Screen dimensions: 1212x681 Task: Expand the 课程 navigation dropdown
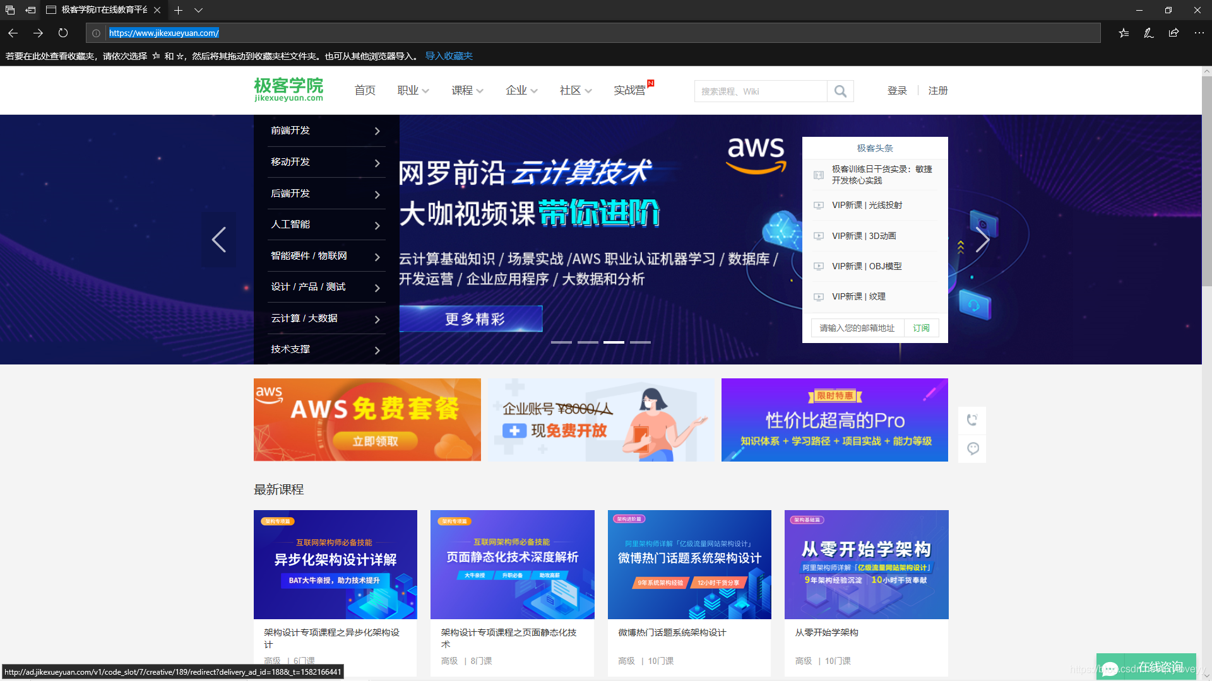point(466,90)
